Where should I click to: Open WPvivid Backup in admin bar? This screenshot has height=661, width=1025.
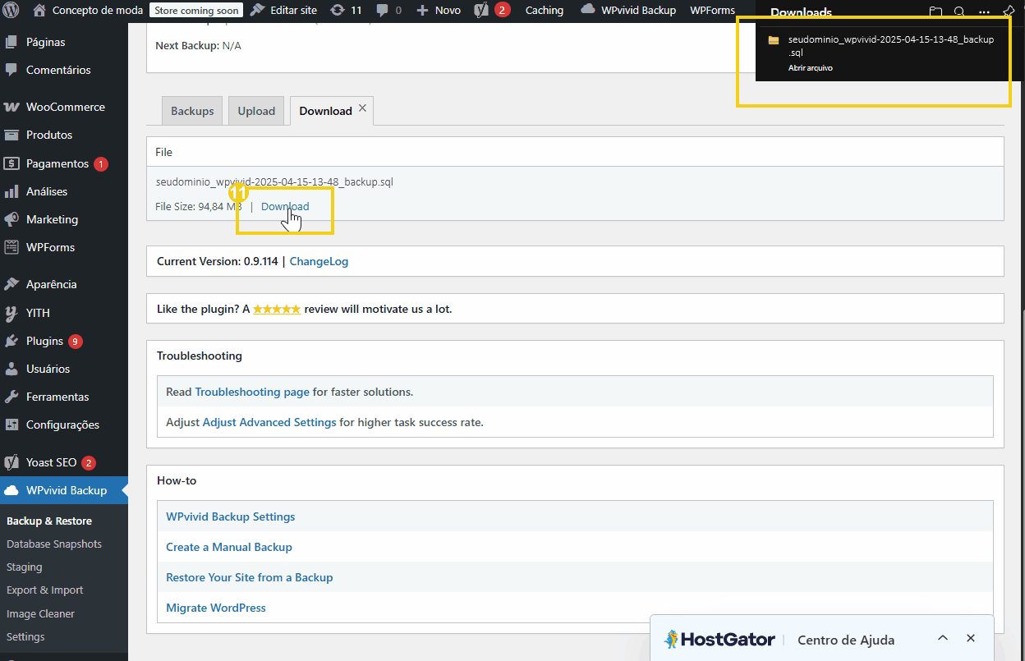coord(628,11)
